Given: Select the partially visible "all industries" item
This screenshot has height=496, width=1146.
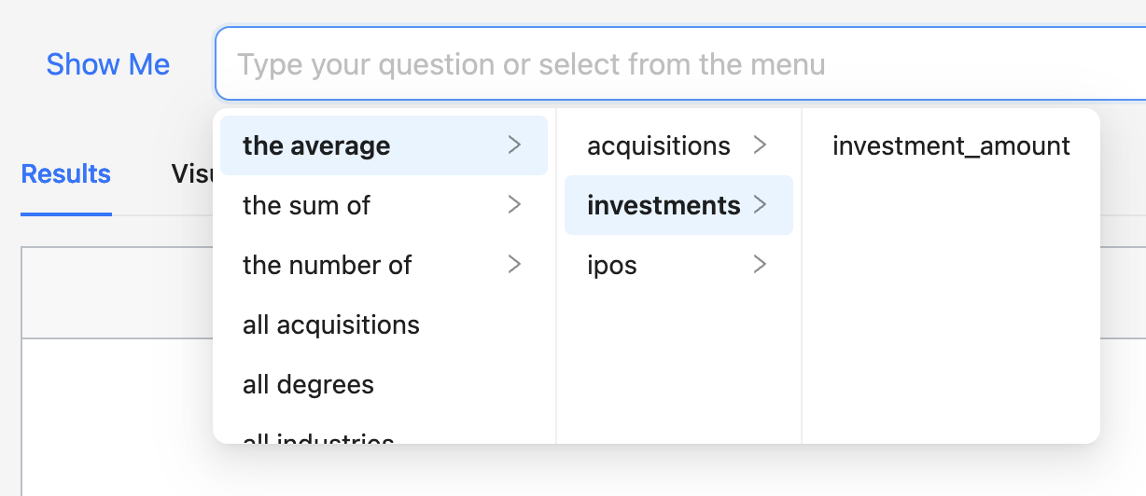Looking at the screenshot, I should [x=318, y=438].
